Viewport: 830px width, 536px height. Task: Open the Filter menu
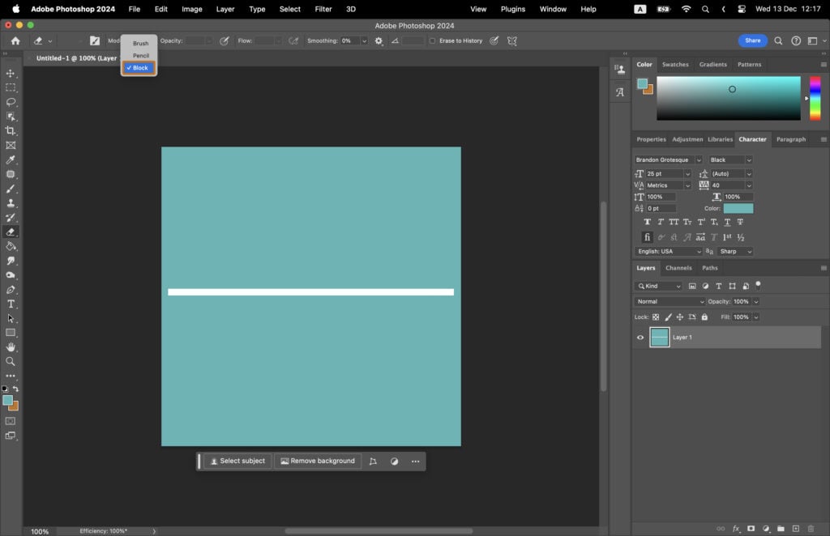click(323, 9)
